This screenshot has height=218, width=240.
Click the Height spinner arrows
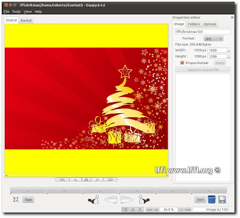click(x=229, y=56)
